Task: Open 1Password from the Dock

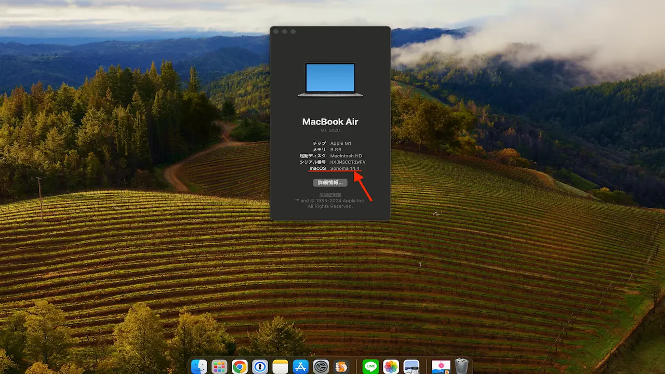Action: point(260,367)
